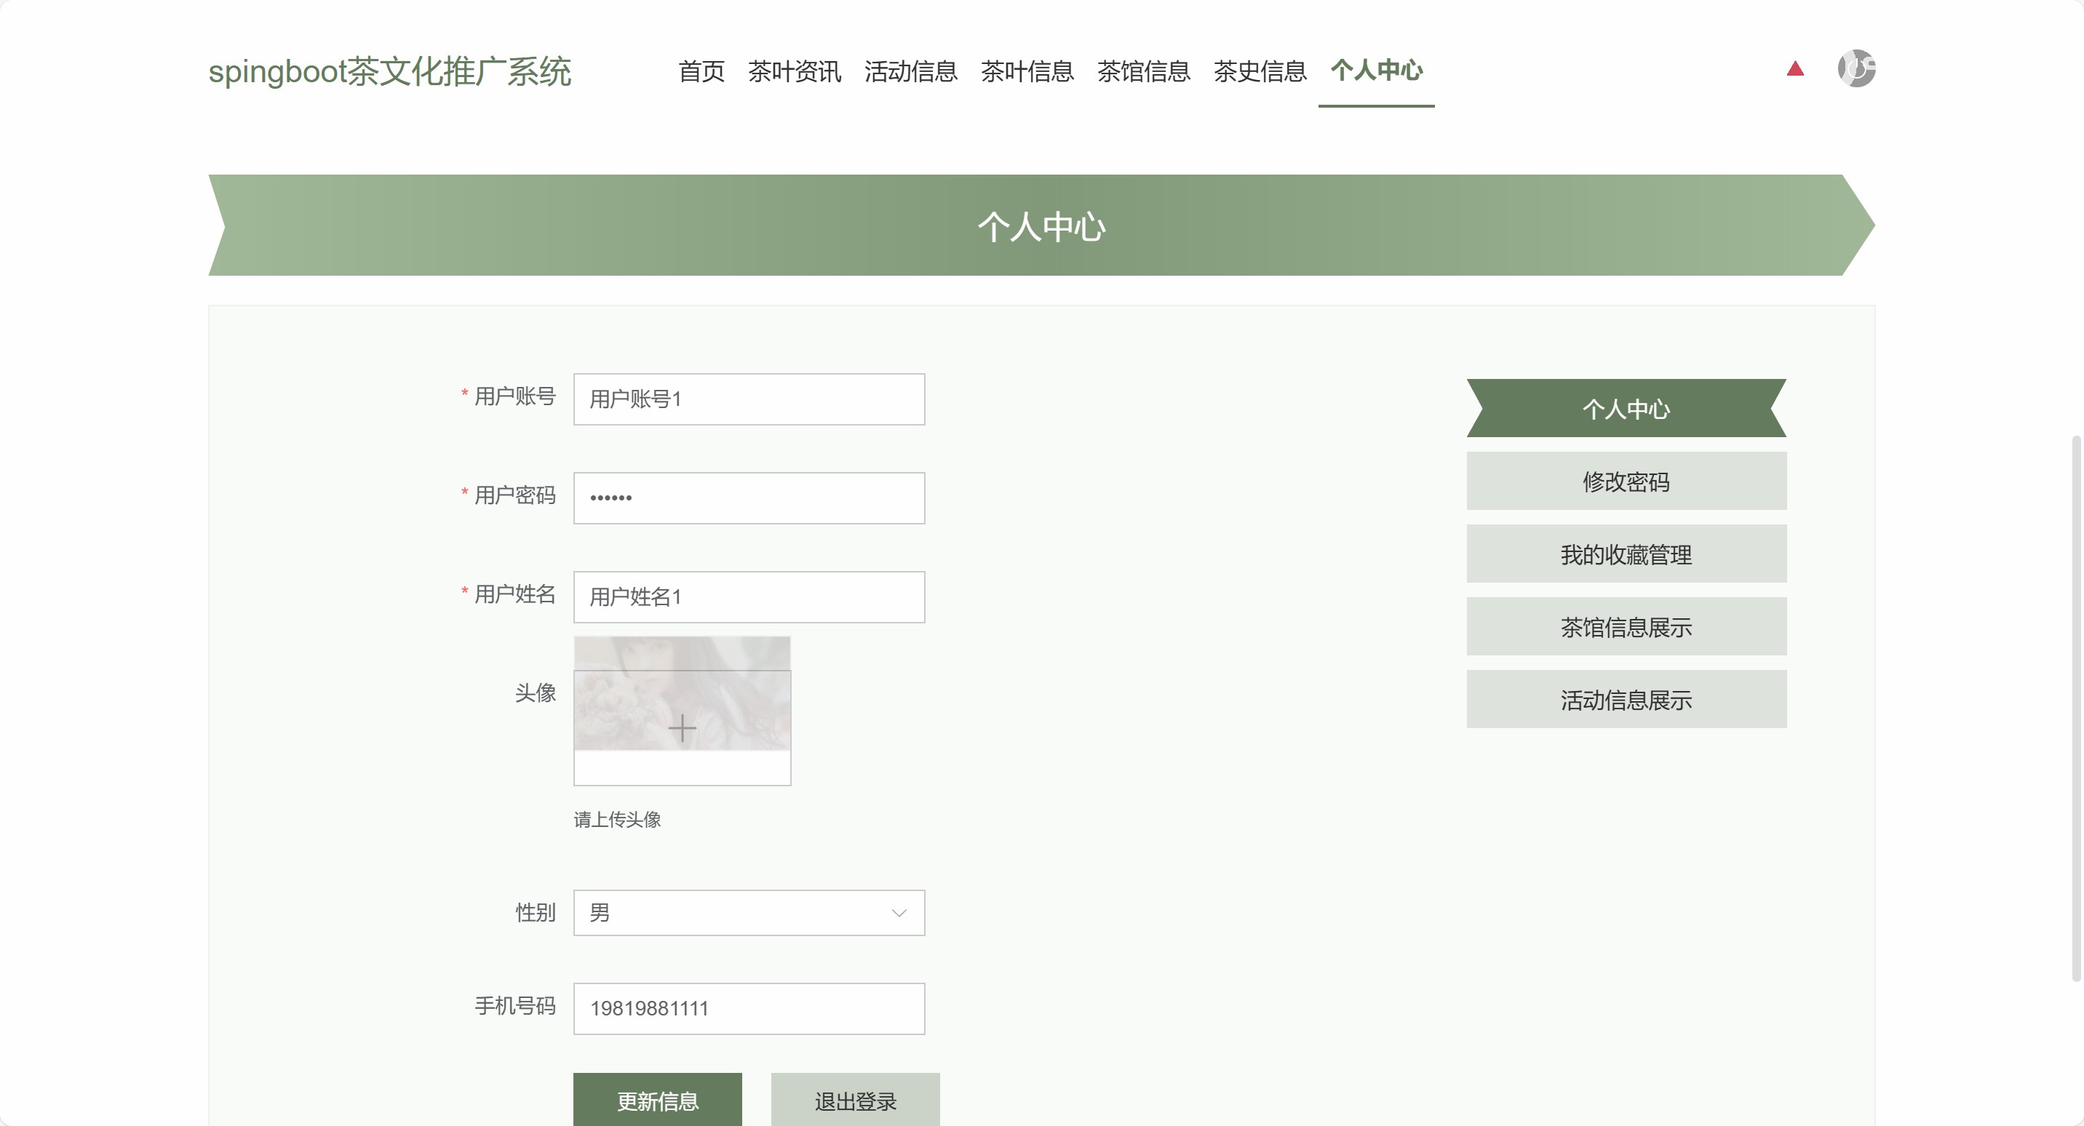The image size is (2084, 1126).
Task: Click the 用户账号 input field
Action: click(748, 399)
